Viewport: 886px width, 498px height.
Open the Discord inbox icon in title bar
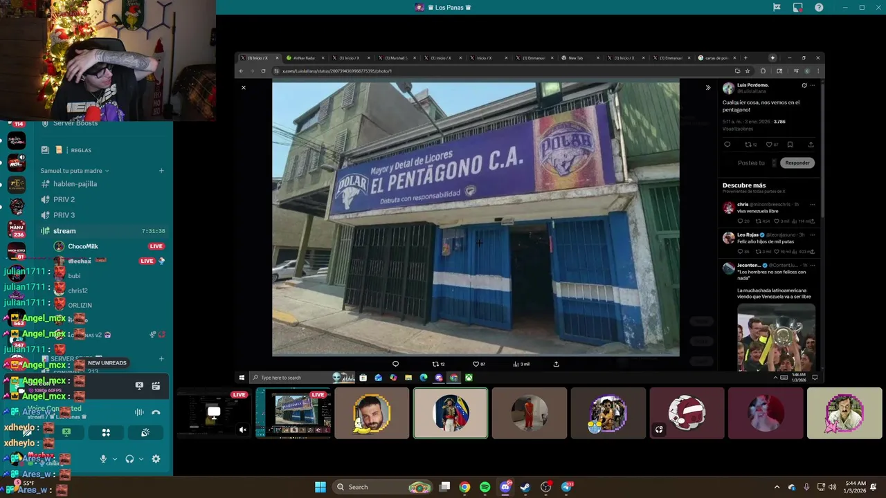tap(797, 8)
